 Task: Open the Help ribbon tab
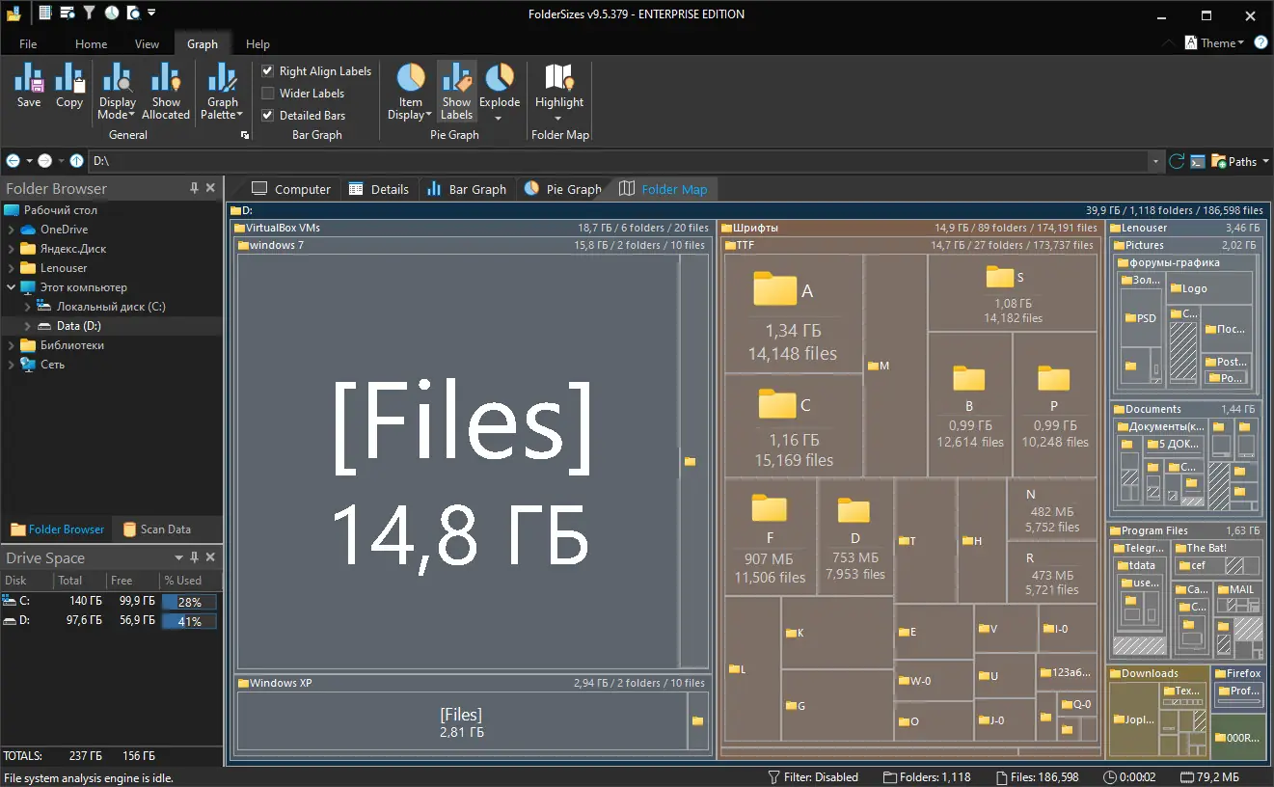click(258, 43)
